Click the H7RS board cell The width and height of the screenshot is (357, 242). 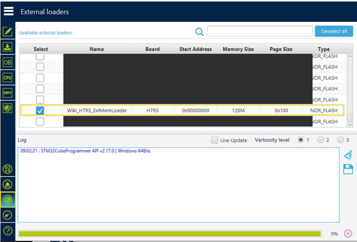pyautogui.click(x=153, y=110)
